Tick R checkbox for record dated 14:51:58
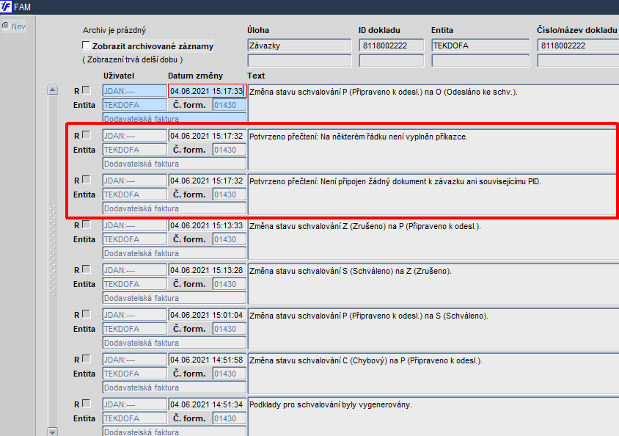619x436 pixels. pyautogui.click(x=87, y=359)
